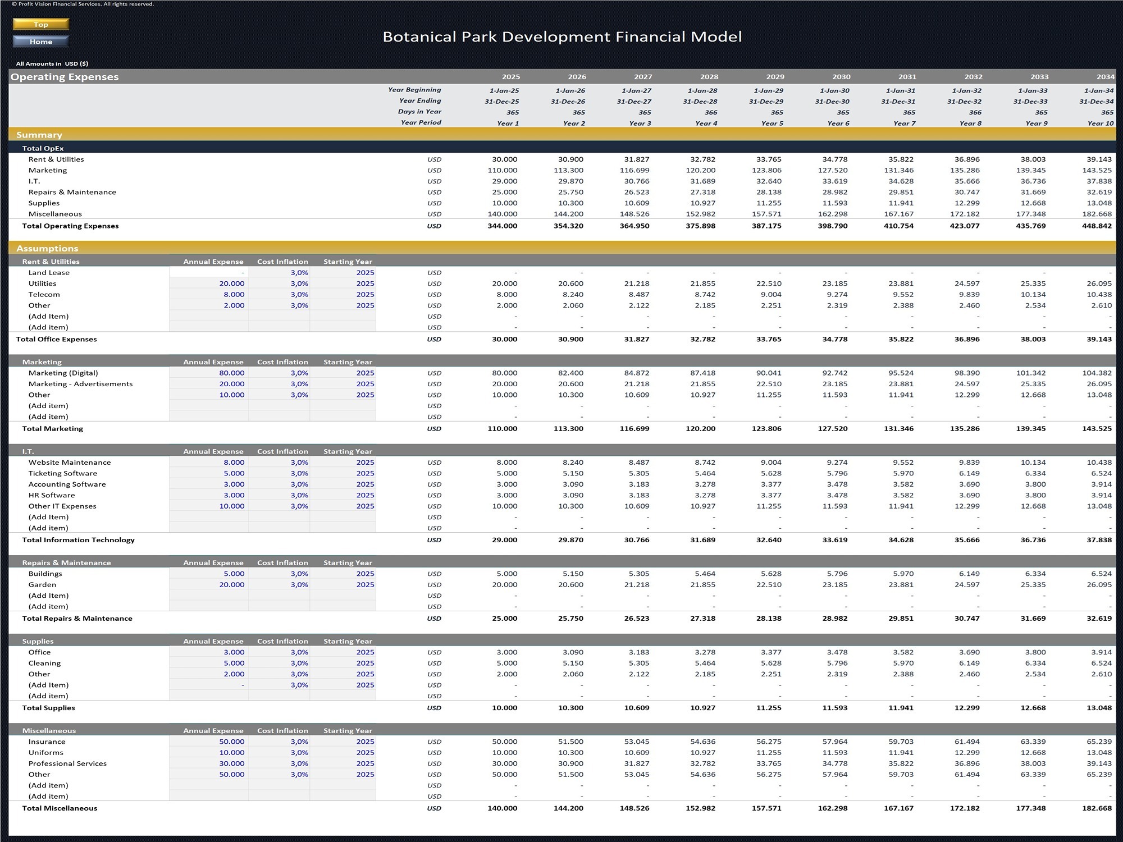Select Marketing (Digital) annual expense 80.000

pos(209,373)
